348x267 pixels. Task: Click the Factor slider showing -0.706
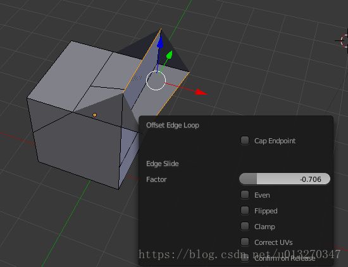pyautogui.click(x=285, y=179)
